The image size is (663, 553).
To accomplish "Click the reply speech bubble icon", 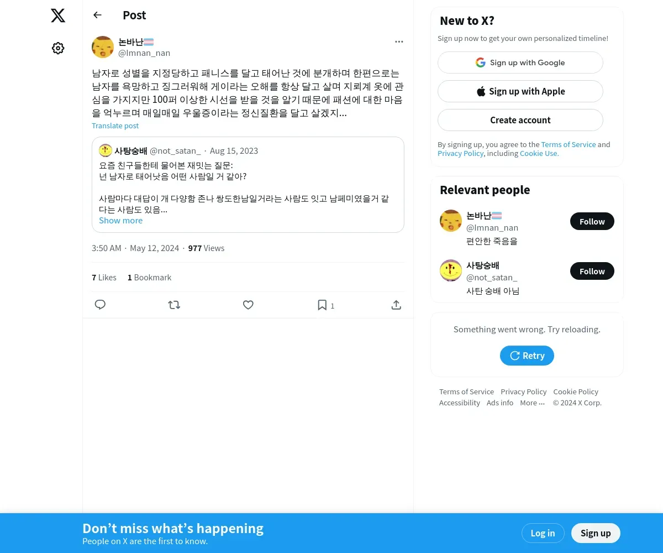I will 100,305.
